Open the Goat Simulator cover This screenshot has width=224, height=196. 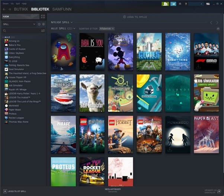click(x=92, y=93)
